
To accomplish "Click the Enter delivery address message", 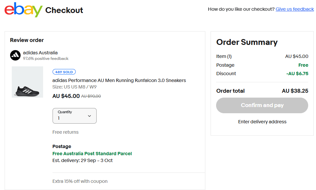I will pyautogui.click(x=262, y=122).
